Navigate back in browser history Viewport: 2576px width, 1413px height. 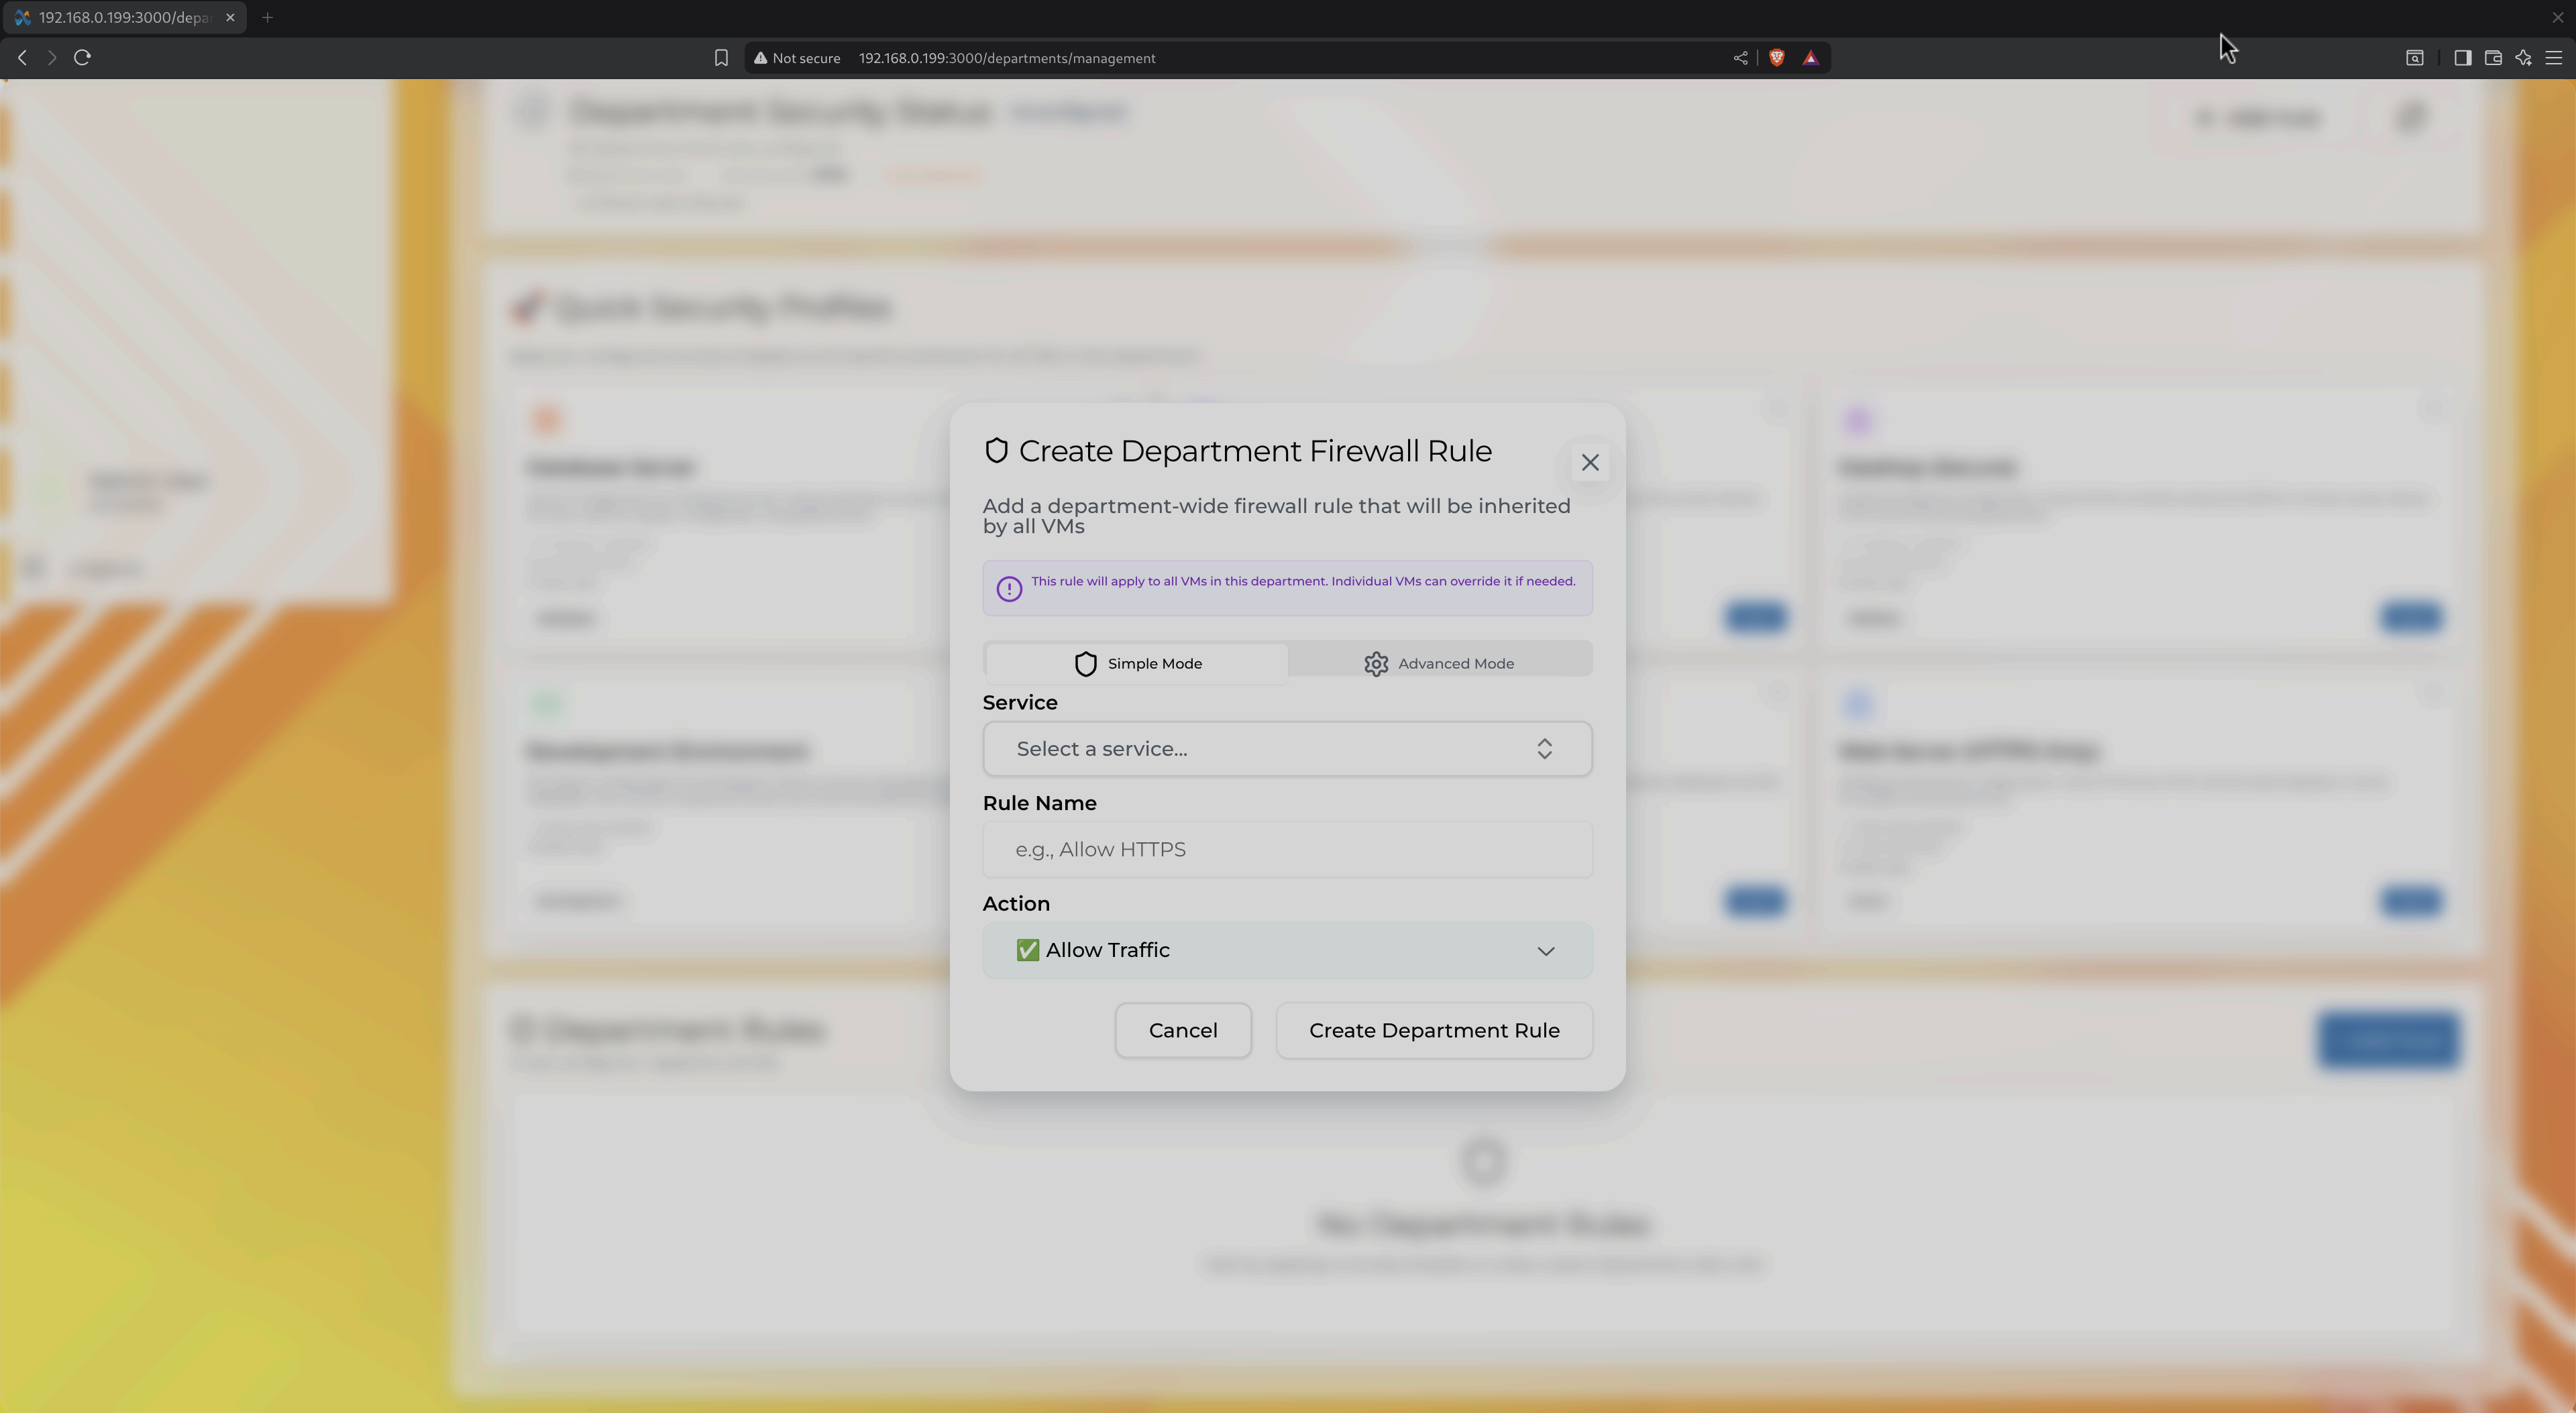(21, 57)
